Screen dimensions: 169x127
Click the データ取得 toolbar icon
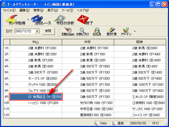15,20
